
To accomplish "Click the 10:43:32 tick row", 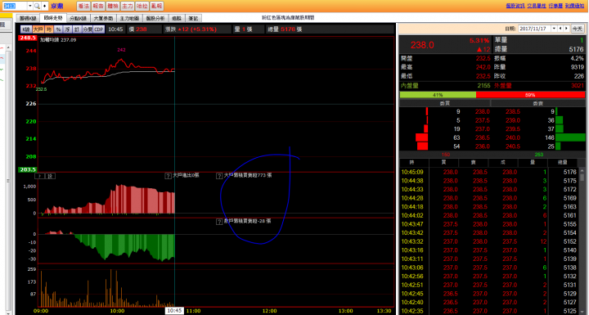I will (x=488, y=241).
